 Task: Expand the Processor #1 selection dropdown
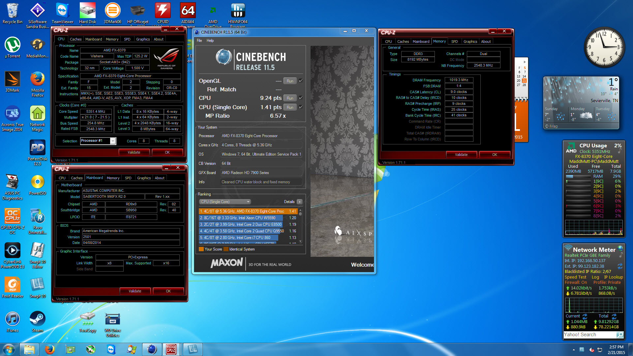(113, 141)
